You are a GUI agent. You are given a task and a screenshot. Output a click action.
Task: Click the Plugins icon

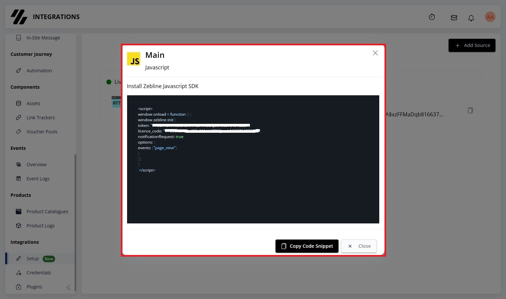[19, 287]
